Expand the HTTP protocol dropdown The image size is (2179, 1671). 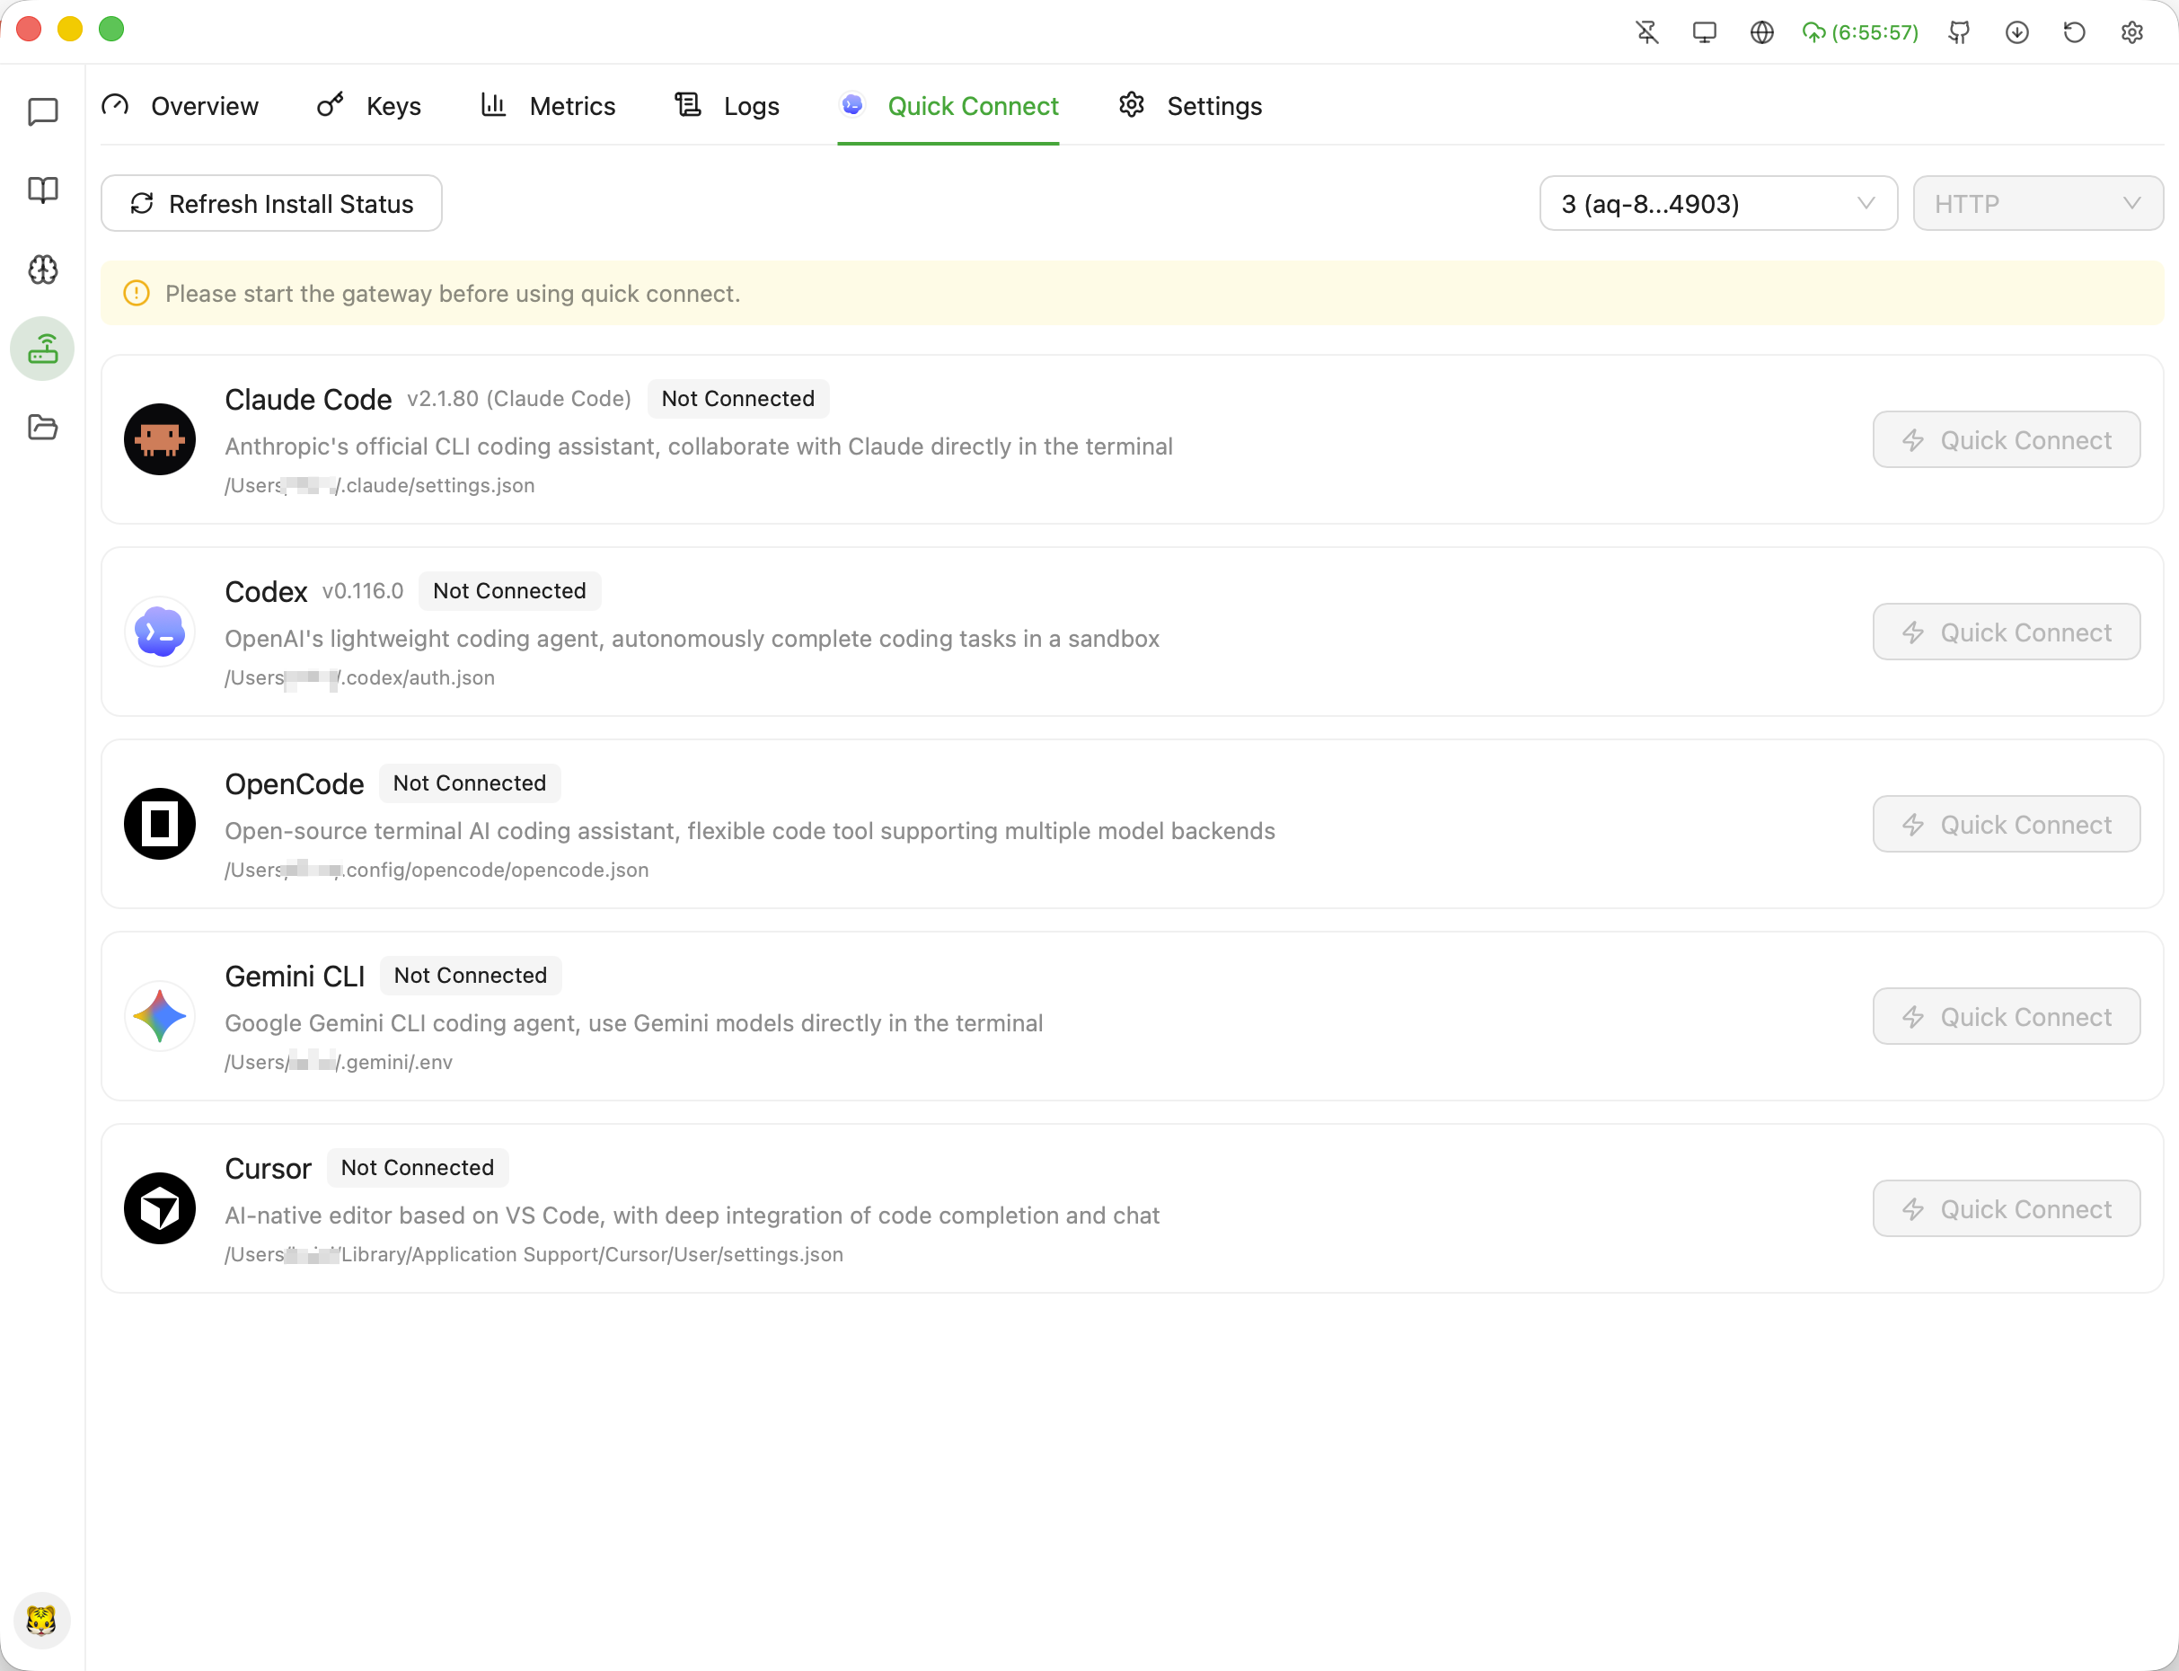(2037, 204)
